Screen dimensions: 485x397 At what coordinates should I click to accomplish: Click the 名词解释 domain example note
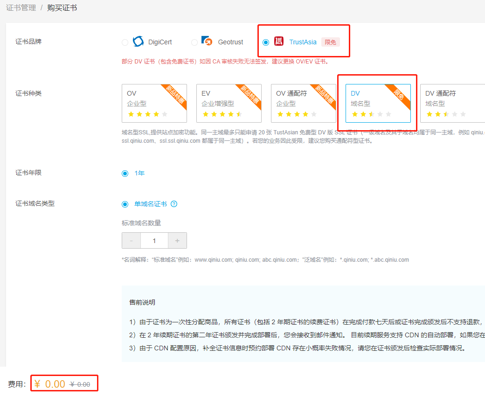click(265, 260)
